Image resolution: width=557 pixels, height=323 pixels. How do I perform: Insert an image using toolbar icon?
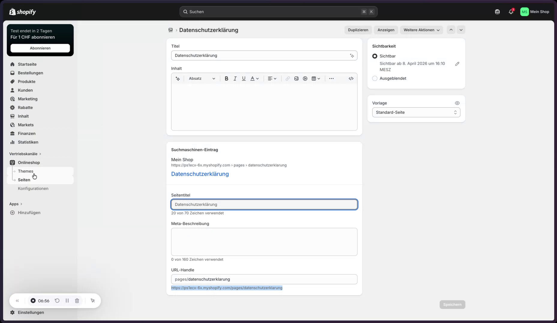pyautogui.click(x=296, y=79)
